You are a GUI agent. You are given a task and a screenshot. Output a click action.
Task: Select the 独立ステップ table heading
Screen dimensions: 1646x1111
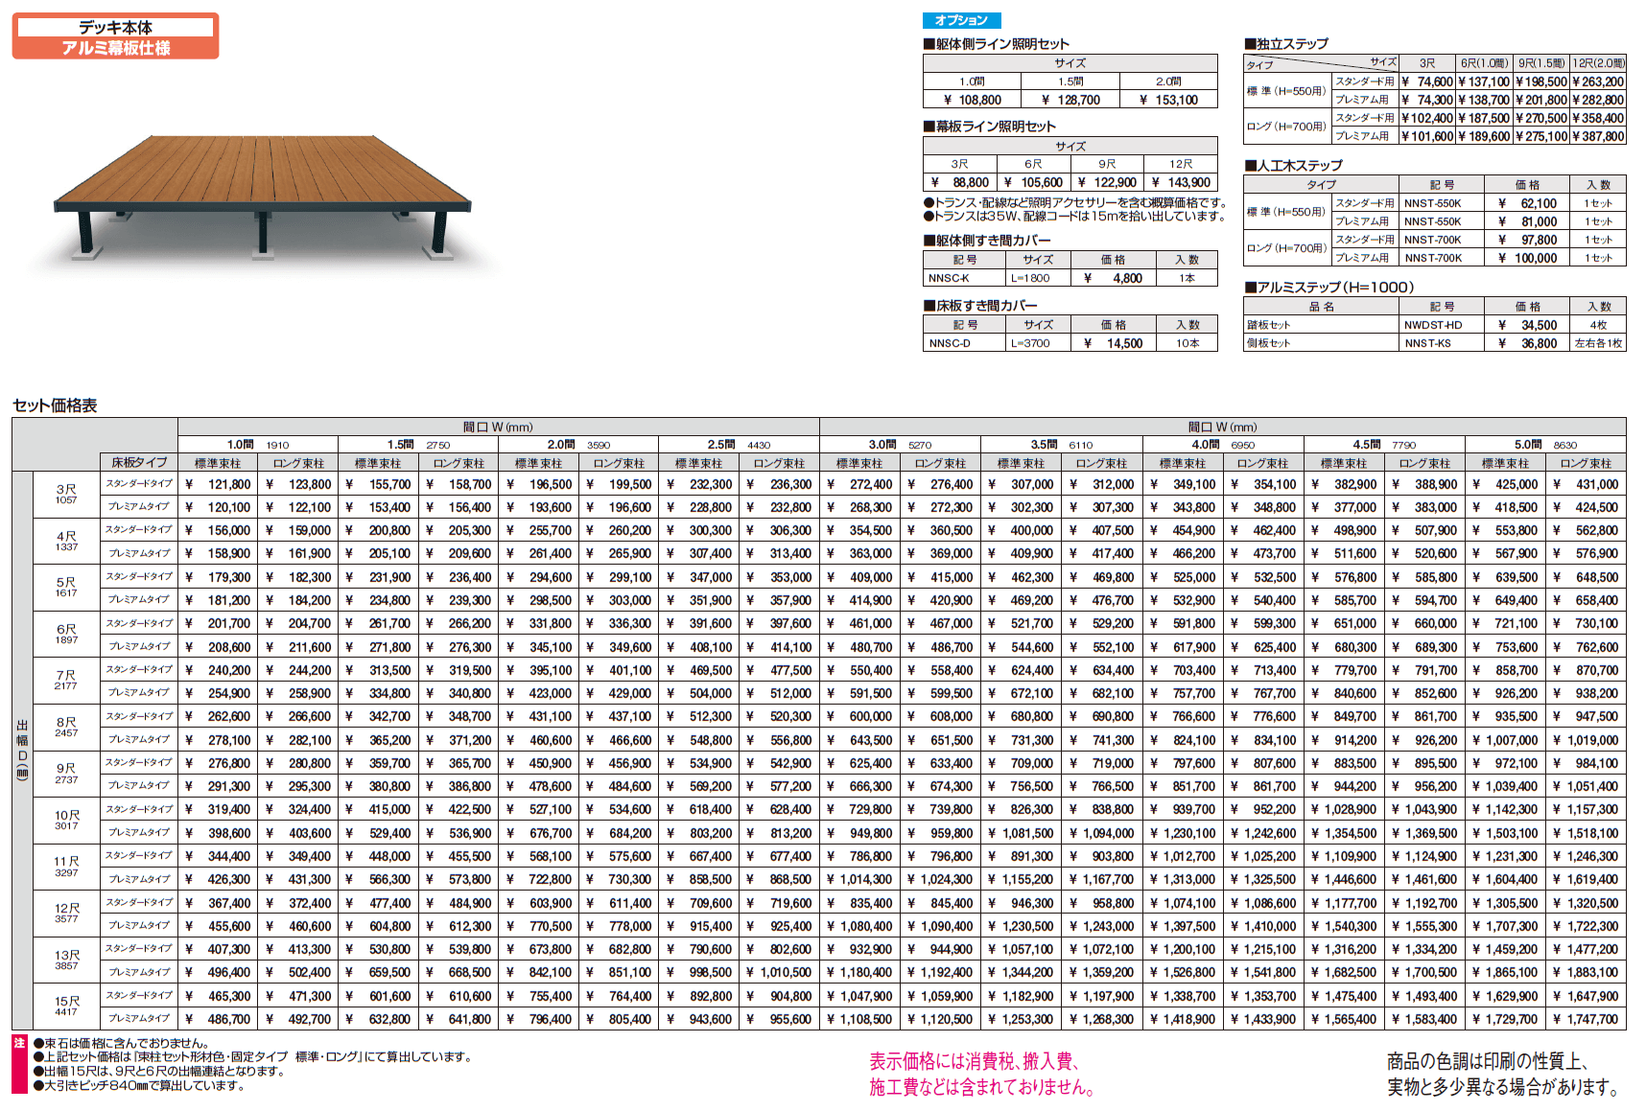[1286, 44]
